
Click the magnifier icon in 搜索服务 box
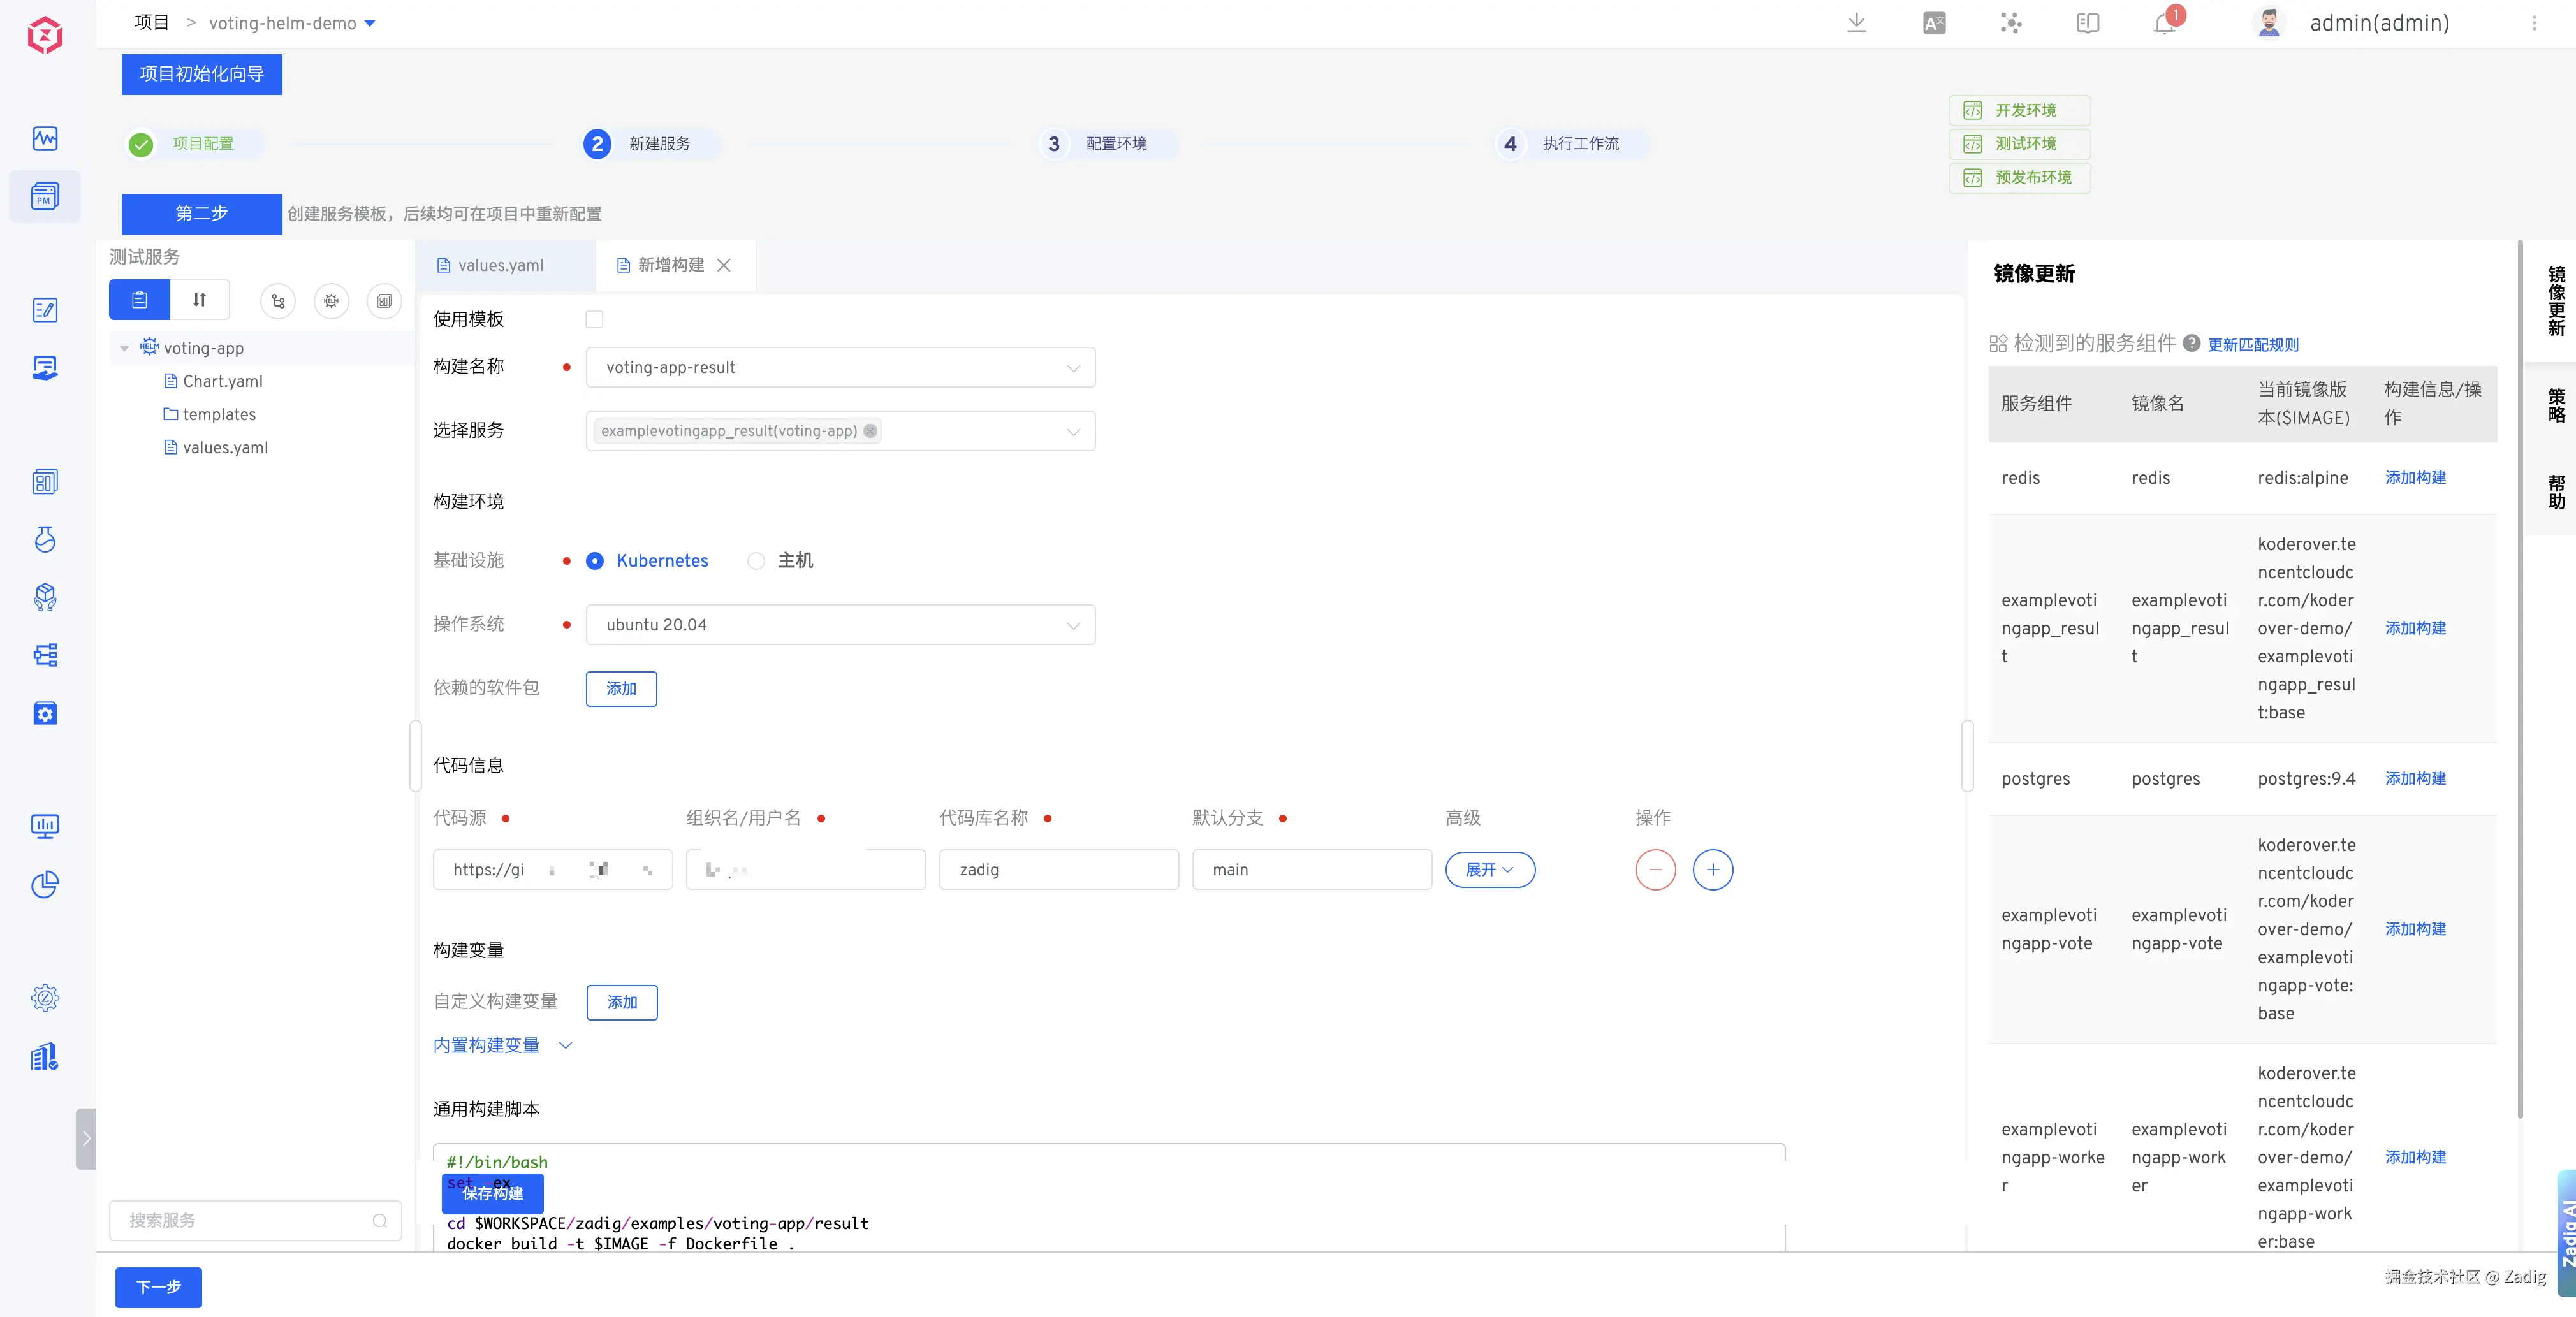(380, 1221)
